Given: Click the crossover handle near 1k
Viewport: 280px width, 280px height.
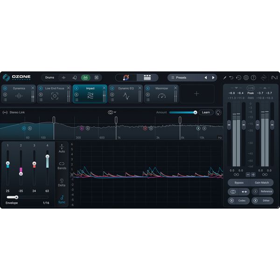Looking at the screenshot, I should pyautogui.click(x=116, y=120).
